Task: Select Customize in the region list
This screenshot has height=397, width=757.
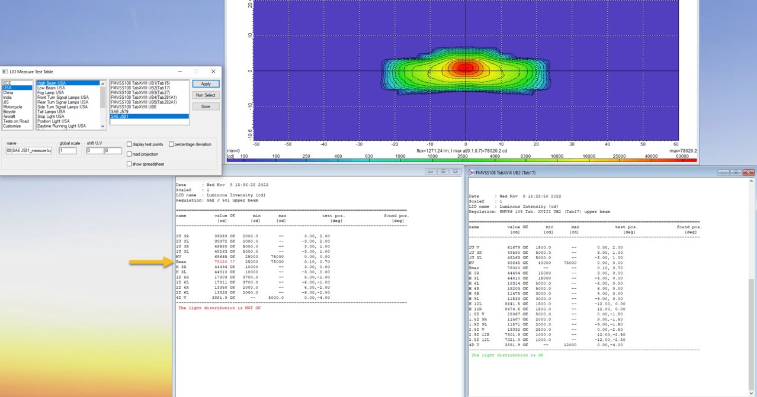Action: coord(17,126)
